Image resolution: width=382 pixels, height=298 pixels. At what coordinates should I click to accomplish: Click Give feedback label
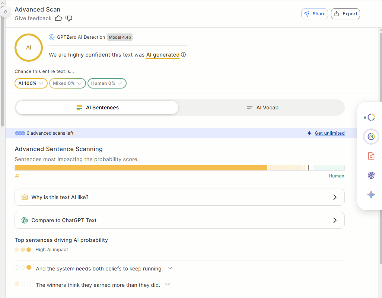pos(33,18)
